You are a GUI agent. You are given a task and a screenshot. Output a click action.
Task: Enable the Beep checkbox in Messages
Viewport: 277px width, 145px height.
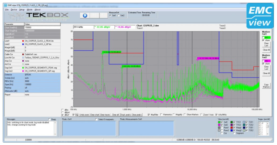pyautogui.click(x=49, y=120)
